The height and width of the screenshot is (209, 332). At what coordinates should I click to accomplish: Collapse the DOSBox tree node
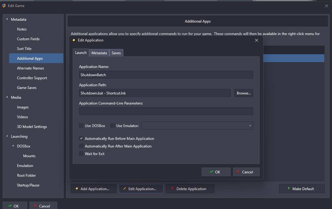[13, 146]
